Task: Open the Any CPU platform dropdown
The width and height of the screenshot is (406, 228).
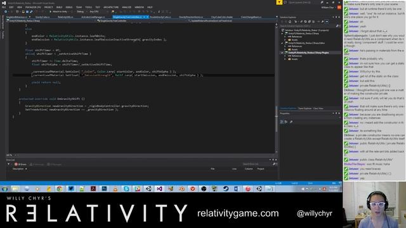Action: pos(98,11)
